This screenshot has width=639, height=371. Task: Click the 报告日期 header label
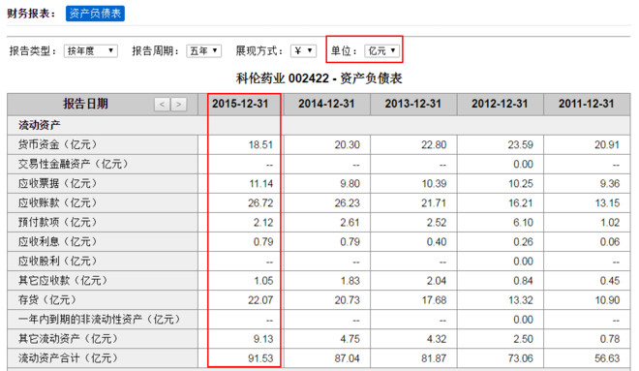point(85,104)
